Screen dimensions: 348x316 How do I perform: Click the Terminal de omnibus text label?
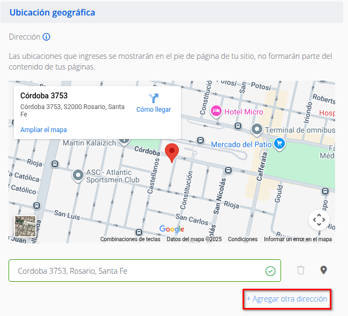tap(300, 130)
